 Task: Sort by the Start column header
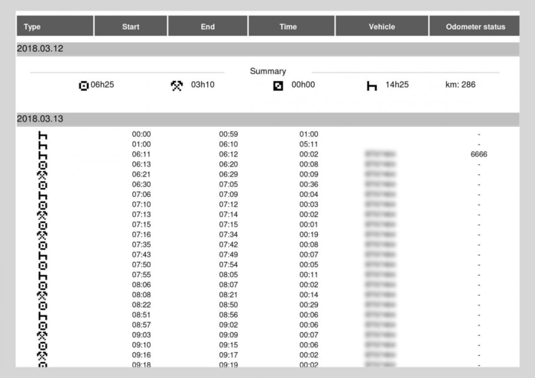[131, 27]
